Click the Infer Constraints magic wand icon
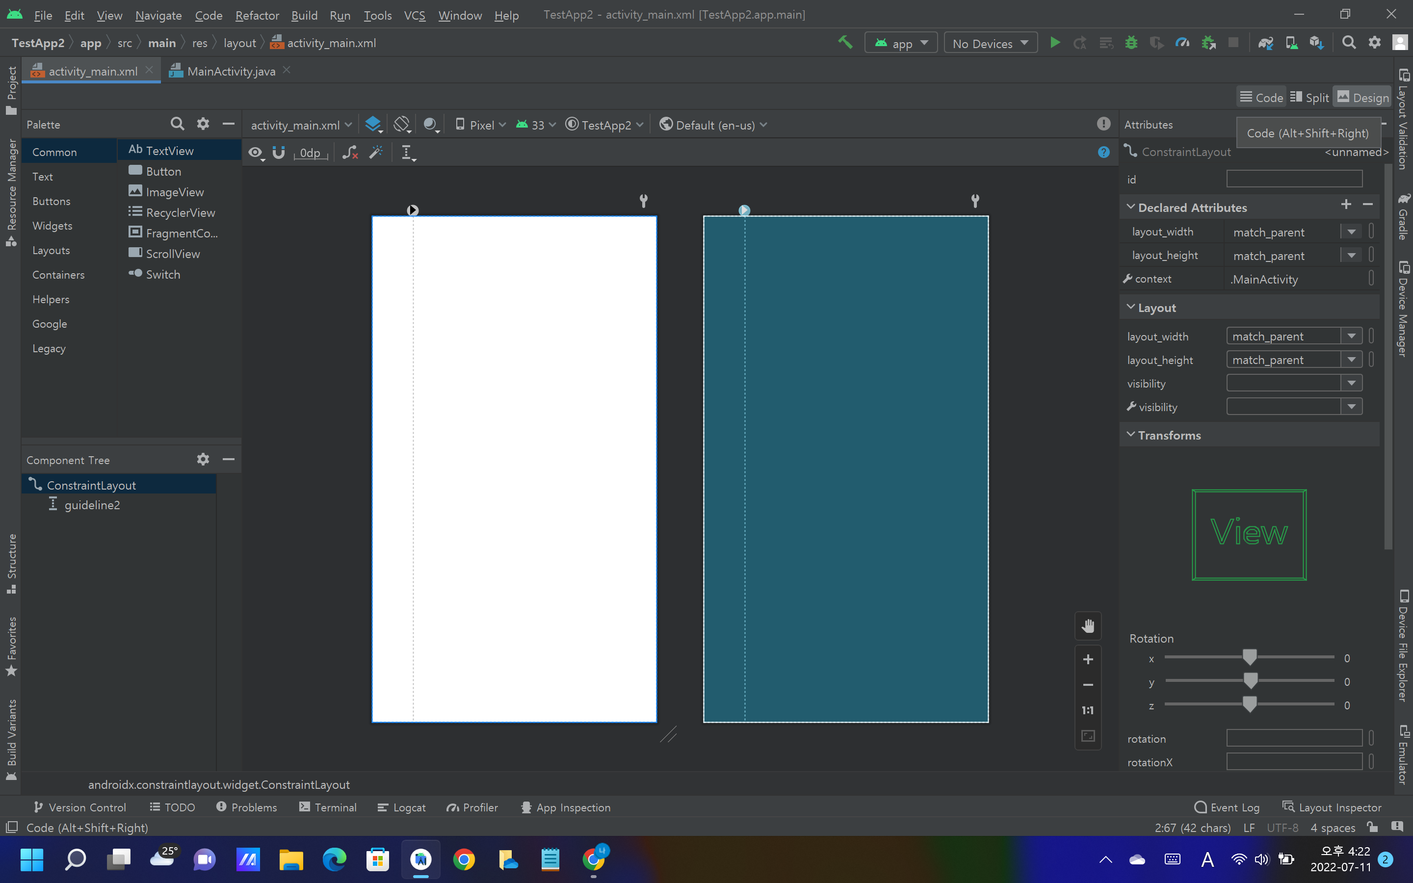1413x883 pixels. pyautogui.click(x=376, y=153)
